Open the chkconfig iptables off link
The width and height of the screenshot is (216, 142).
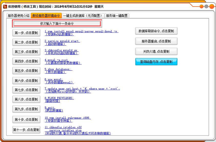coord(63,127)
